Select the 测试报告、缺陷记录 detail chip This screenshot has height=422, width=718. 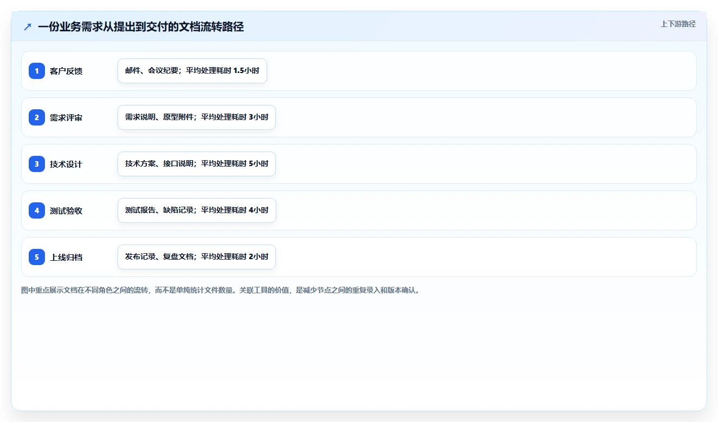[x=197, y=210]
